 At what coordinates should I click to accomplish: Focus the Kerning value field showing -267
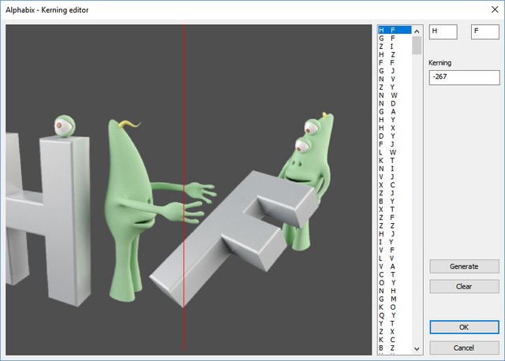464,77
